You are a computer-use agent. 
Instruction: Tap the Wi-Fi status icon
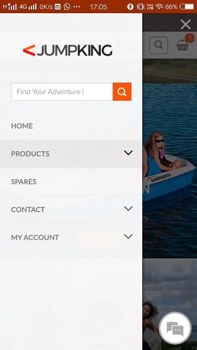pyautogui.click(x=159, y=7)
